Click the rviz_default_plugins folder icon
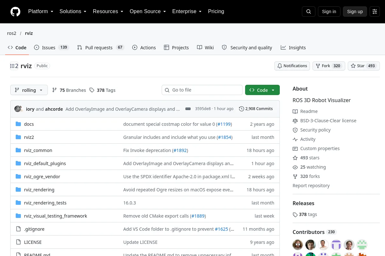385x256 pixels. pos(18,164)
